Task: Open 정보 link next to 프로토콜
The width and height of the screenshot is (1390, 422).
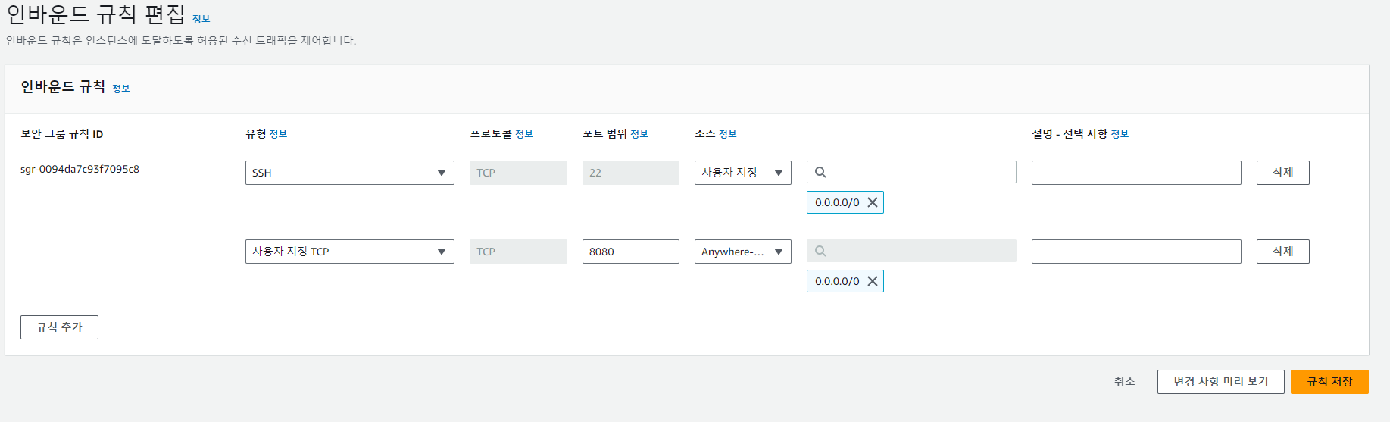Action: click(524, 134)
